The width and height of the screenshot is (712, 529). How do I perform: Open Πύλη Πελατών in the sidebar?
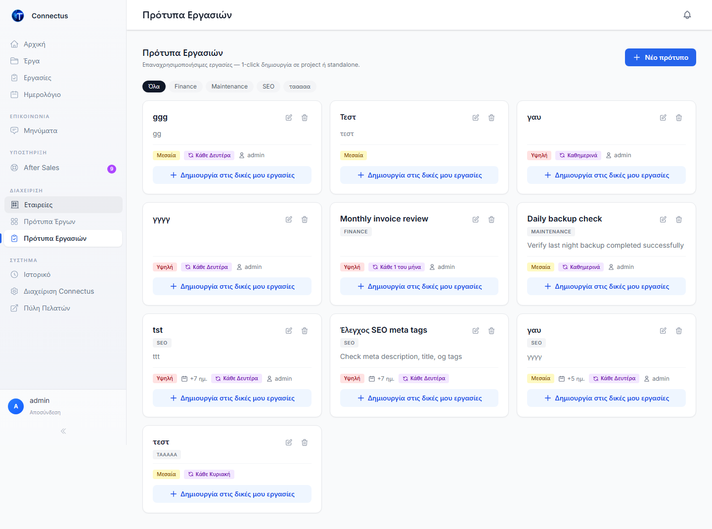tap(63, 308)
